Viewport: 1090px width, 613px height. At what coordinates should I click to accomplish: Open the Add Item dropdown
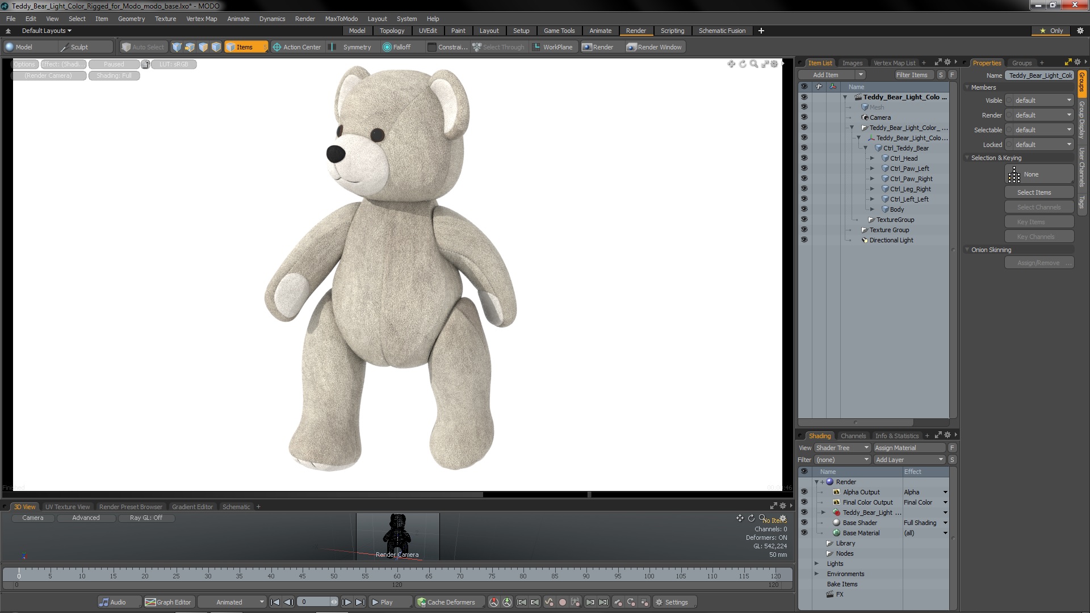click(x=832, y=75)
